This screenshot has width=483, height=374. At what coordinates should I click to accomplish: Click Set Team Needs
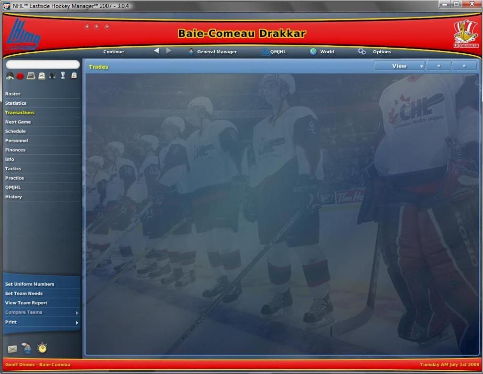pos(24,294)
